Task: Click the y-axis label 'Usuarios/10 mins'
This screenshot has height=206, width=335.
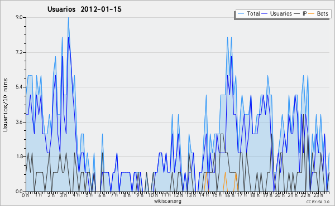Action: pyautogui.click(x=5, y=105)
